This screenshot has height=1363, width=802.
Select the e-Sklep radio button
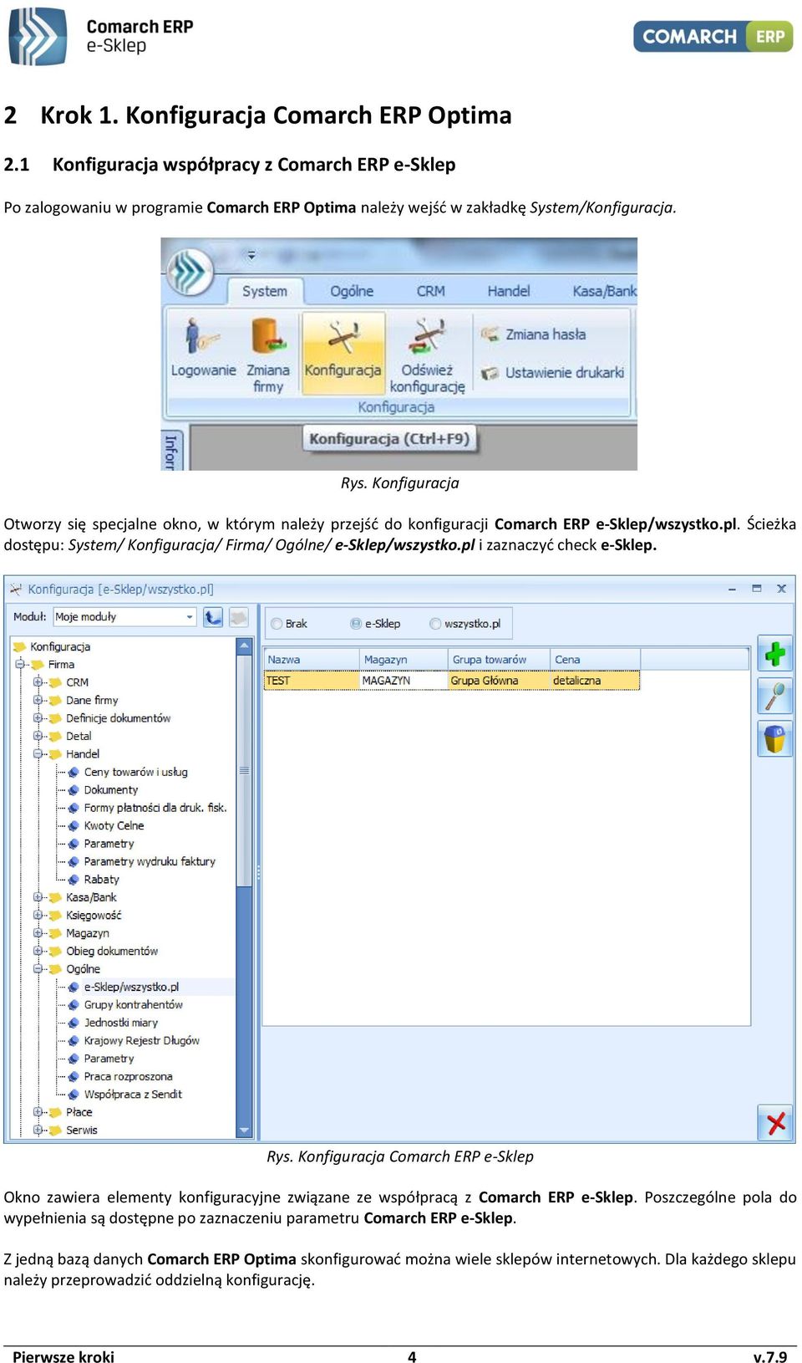[356, 624]
